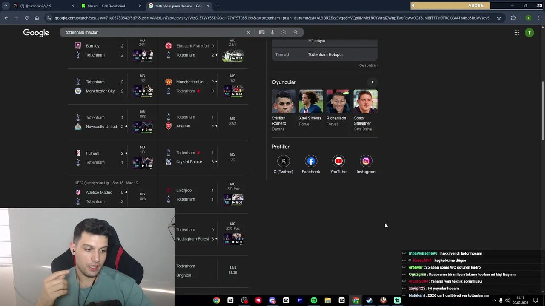Screen dimensions: 545x306
Task: Open the Chrome three-dot menu
Action: click(x=539, y=18)
